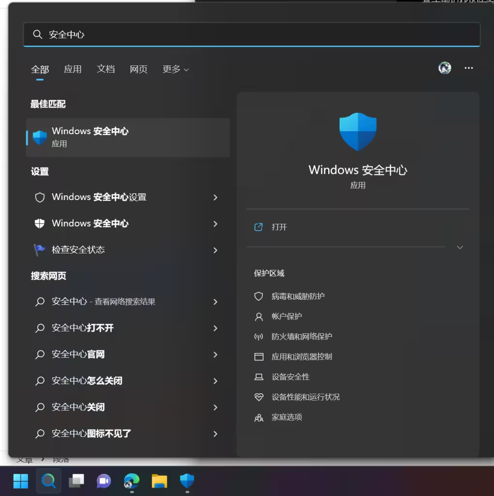
Task: Expand the 更多 filter dropdown
Action: pos(175,69)
